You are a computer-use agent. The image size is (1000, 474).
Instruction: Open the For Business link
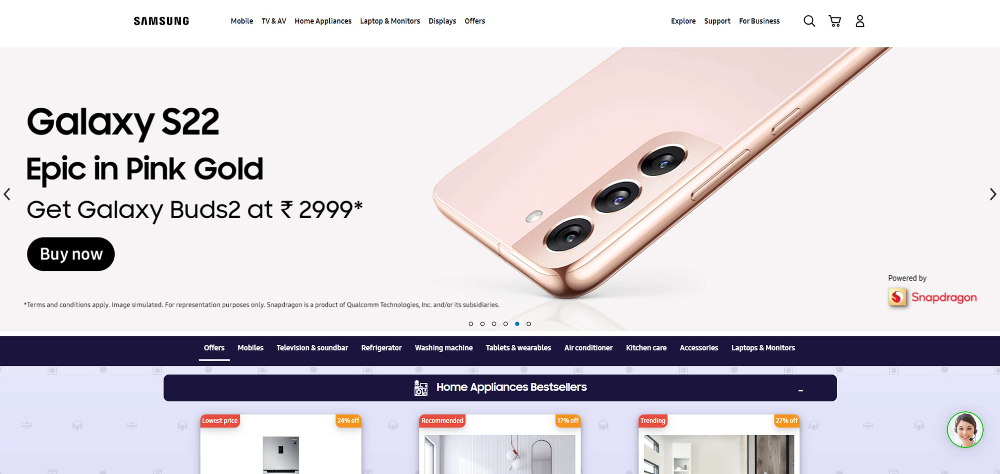pyautogui.click(x=759, y=21)
